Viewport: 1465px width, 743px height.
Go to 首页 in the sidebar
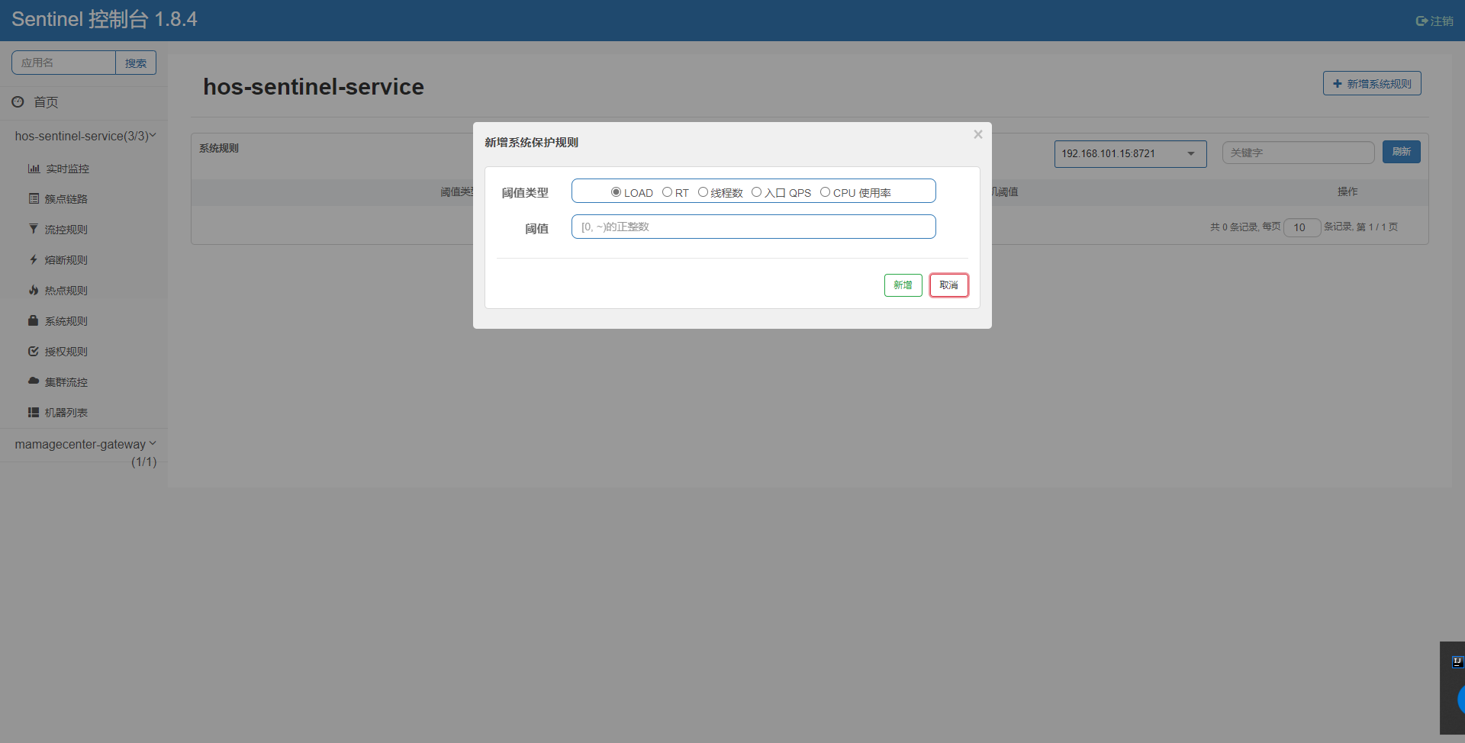click(x=45, y=102)
